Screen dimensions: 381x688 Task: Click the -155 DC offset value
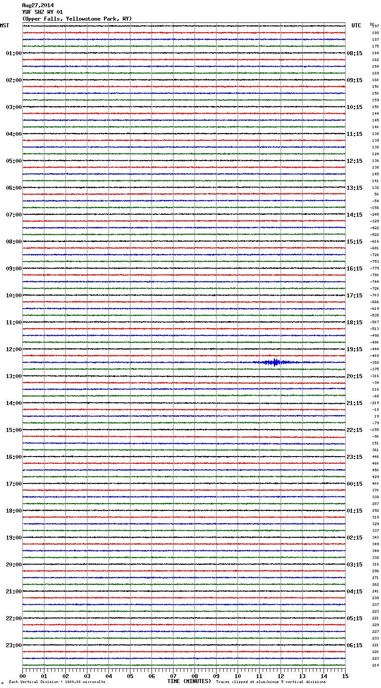(x=375, y=430)
